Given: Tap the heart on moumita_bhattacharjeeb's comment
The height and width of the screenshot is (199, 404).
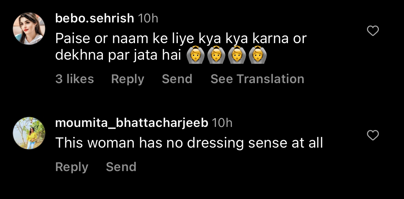Looking at the screenshot, I should 373,136.
